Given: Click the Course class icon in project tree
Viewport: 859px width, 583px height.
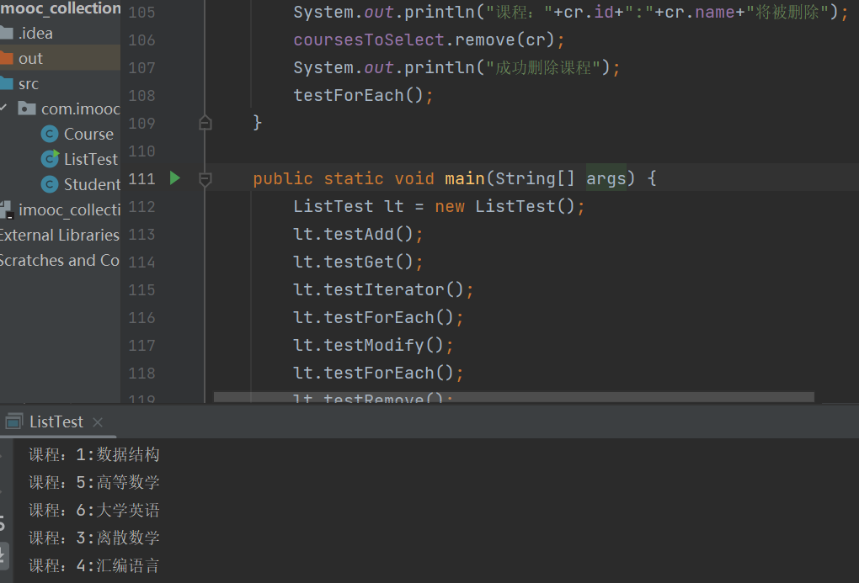Looking at the screenshot, I should 50,135.
